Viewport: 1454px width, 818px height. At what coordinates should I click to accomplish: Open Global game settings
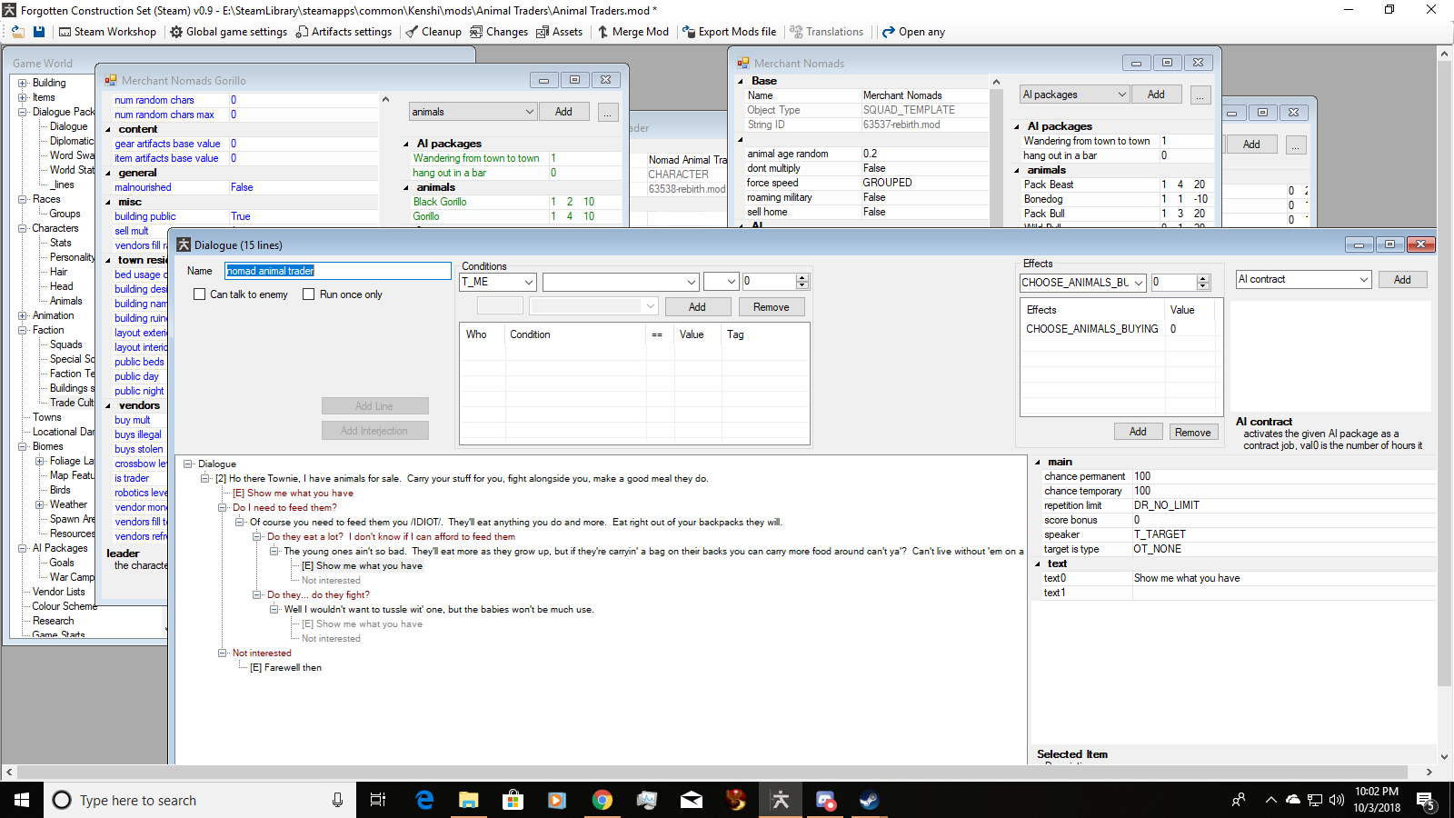pyautogui.click(x=229, y=32)
